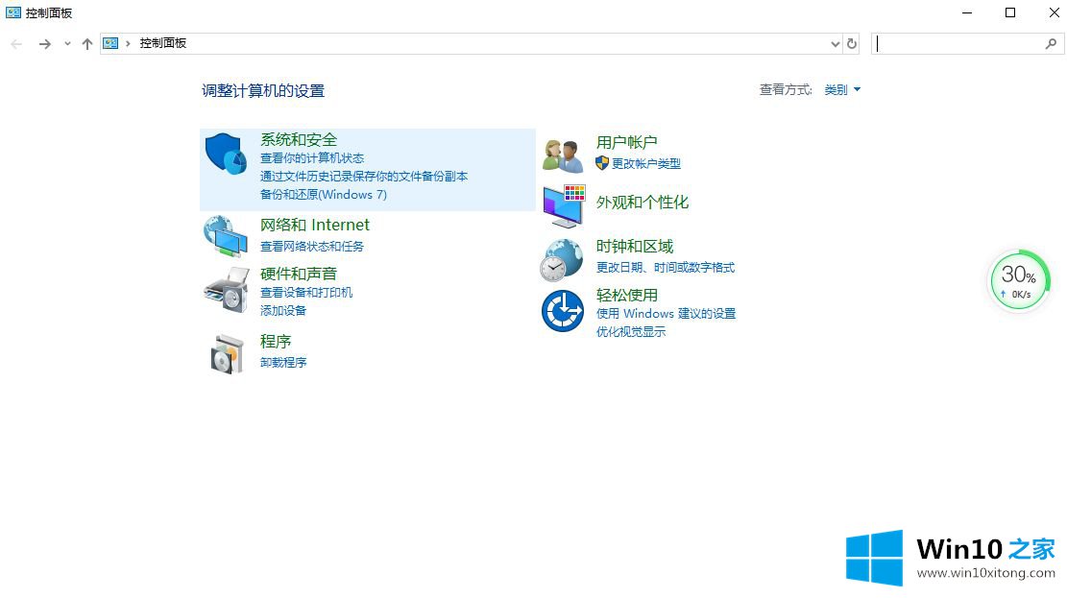
Task: Open the 硬件和声音 category link
Action: pos(299,274)
